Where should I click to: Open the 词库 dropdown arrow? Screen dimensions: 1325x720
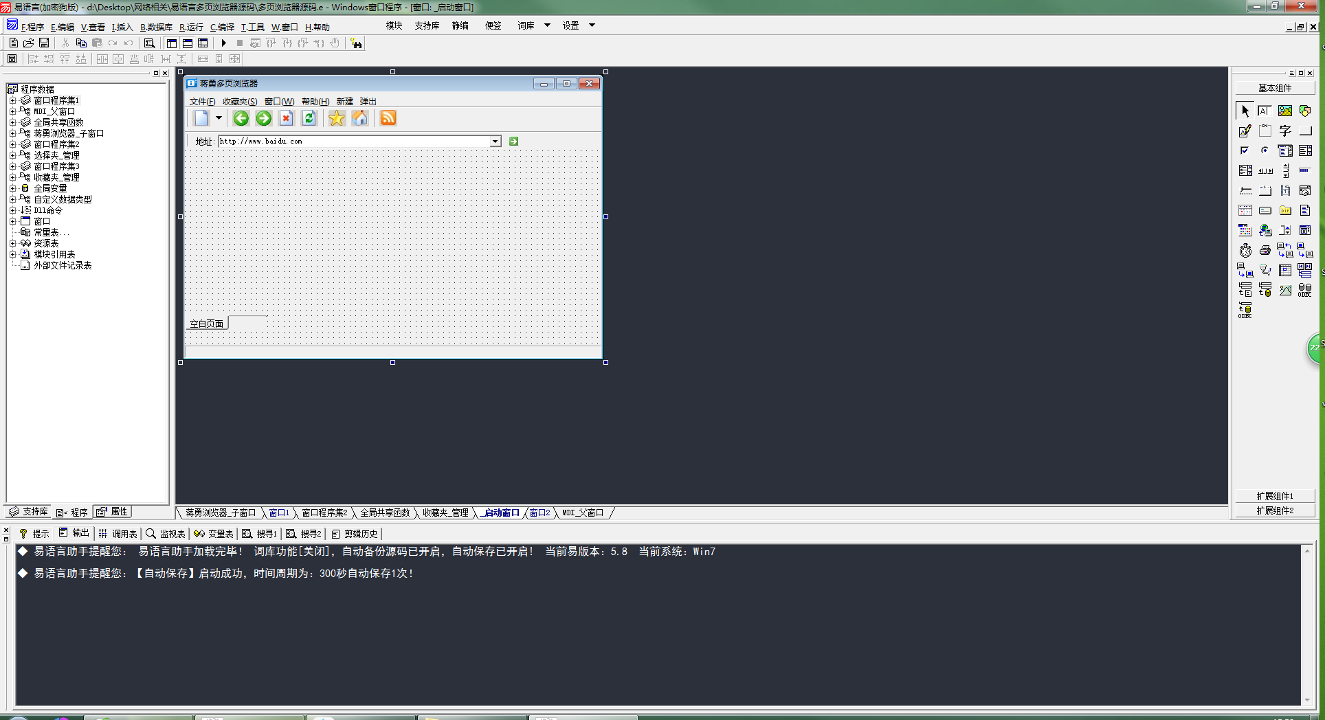547,25
